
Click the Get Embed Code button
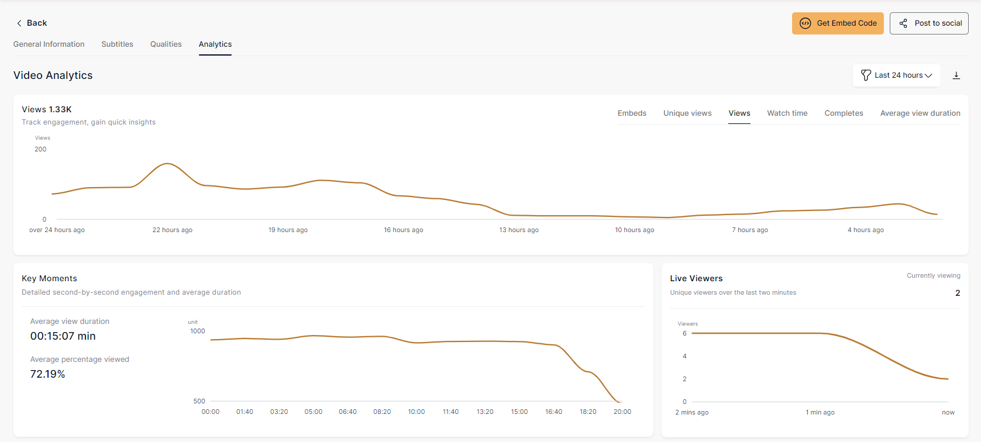tap(838, 23)
